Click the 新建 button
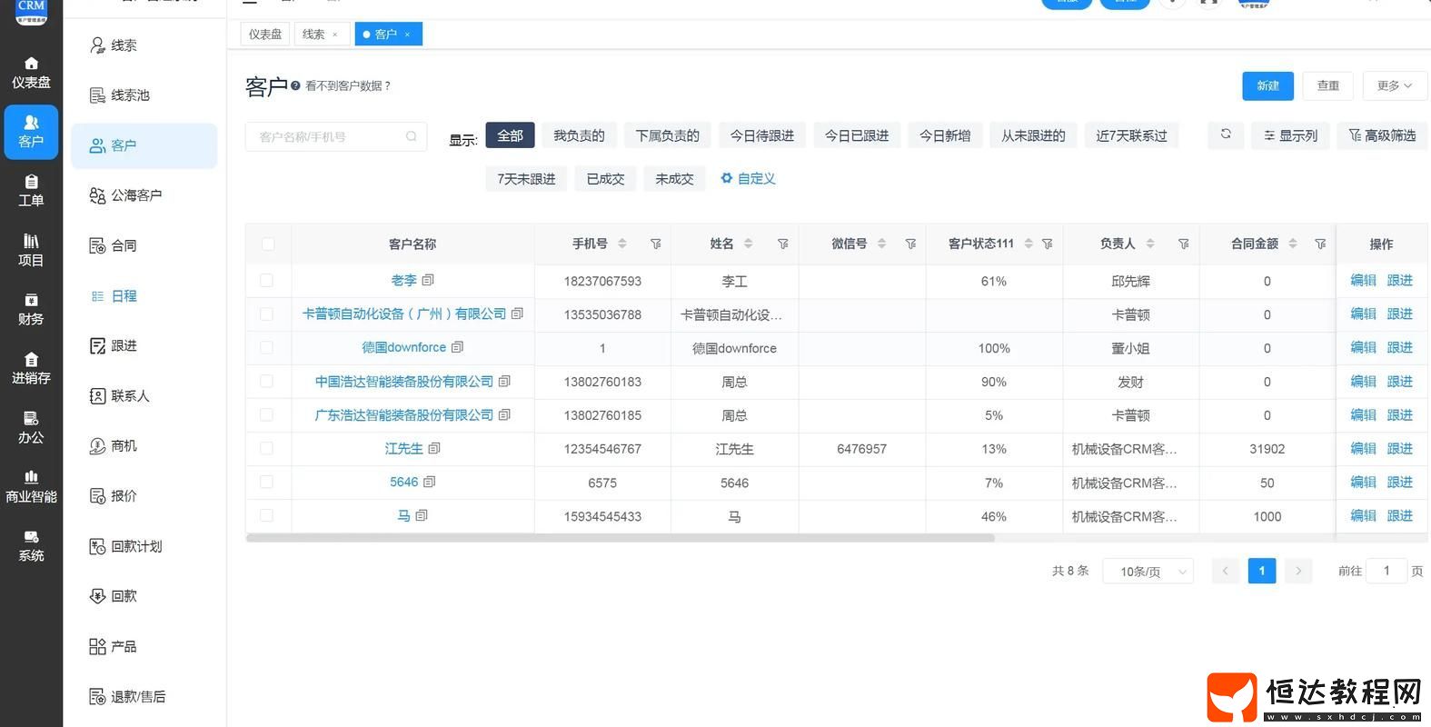The height and width of the screenshot is (727, 1431). coord(1268,85)
